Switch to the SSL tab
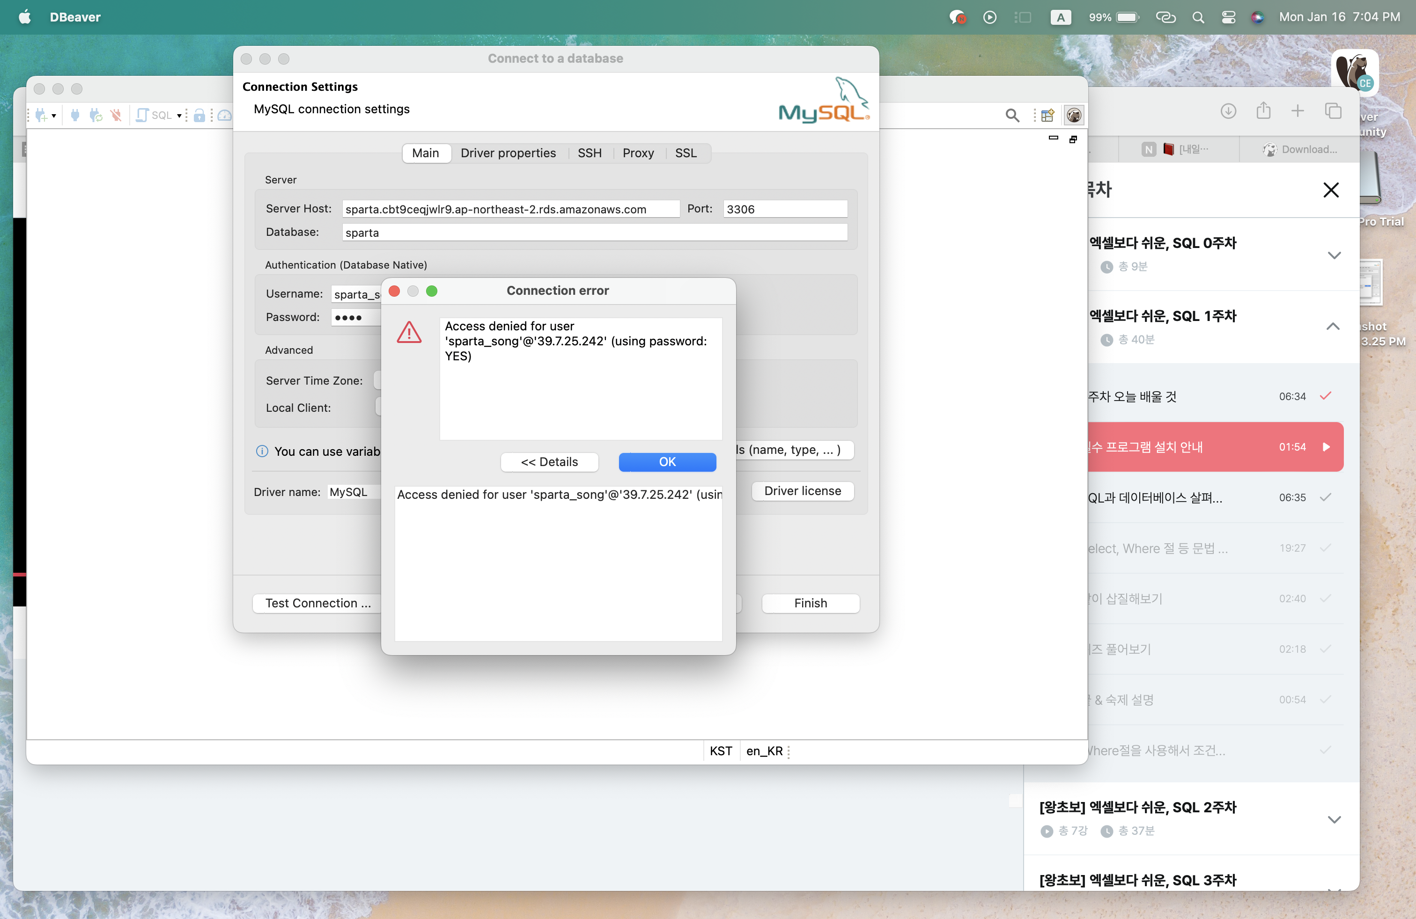Viewport: 1416px width, 919px height. 686,153
